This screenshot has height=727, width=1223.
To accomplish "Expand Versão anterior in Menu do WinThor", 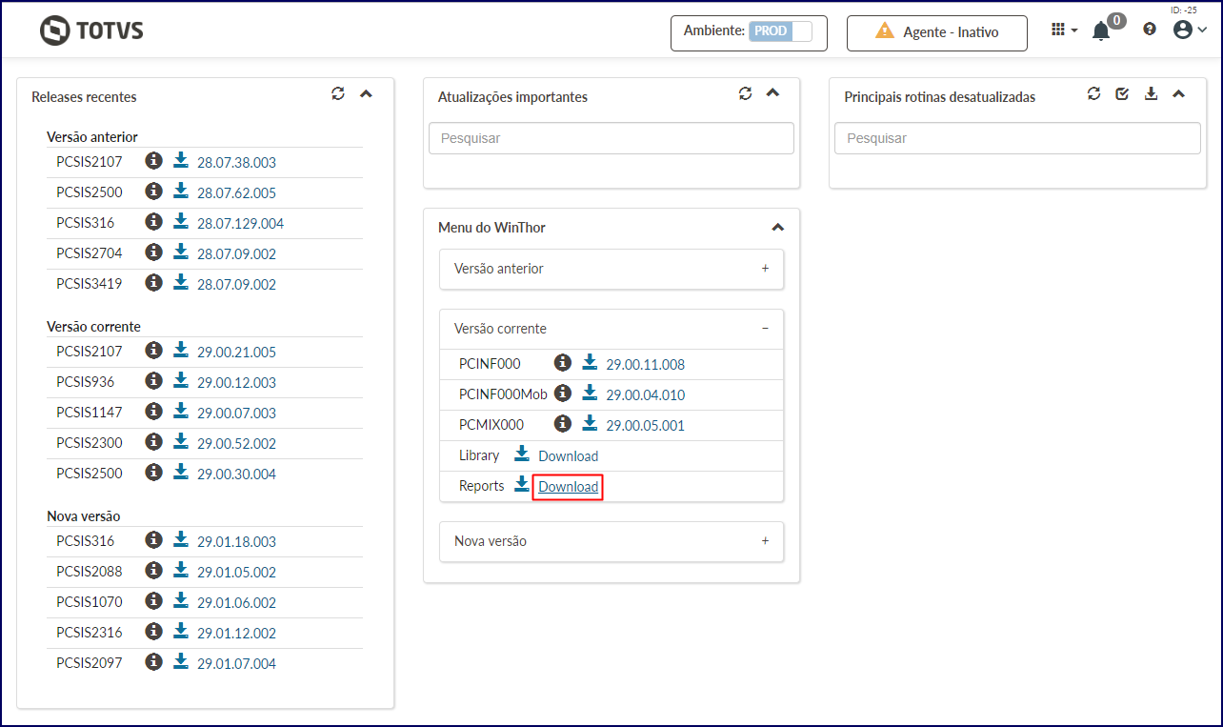I will (x=611, y=269).
